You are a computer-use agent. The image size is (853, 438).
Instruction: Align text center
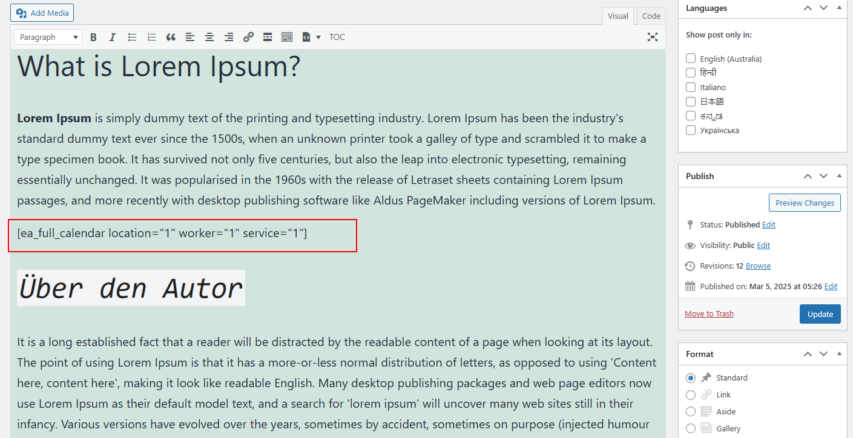click(209, 38)
